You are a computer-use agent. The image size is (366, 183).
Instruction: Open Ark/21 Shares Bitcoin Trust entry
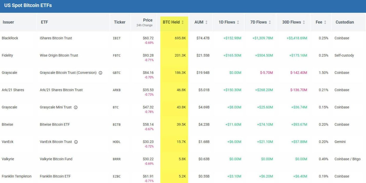point(61,90)
